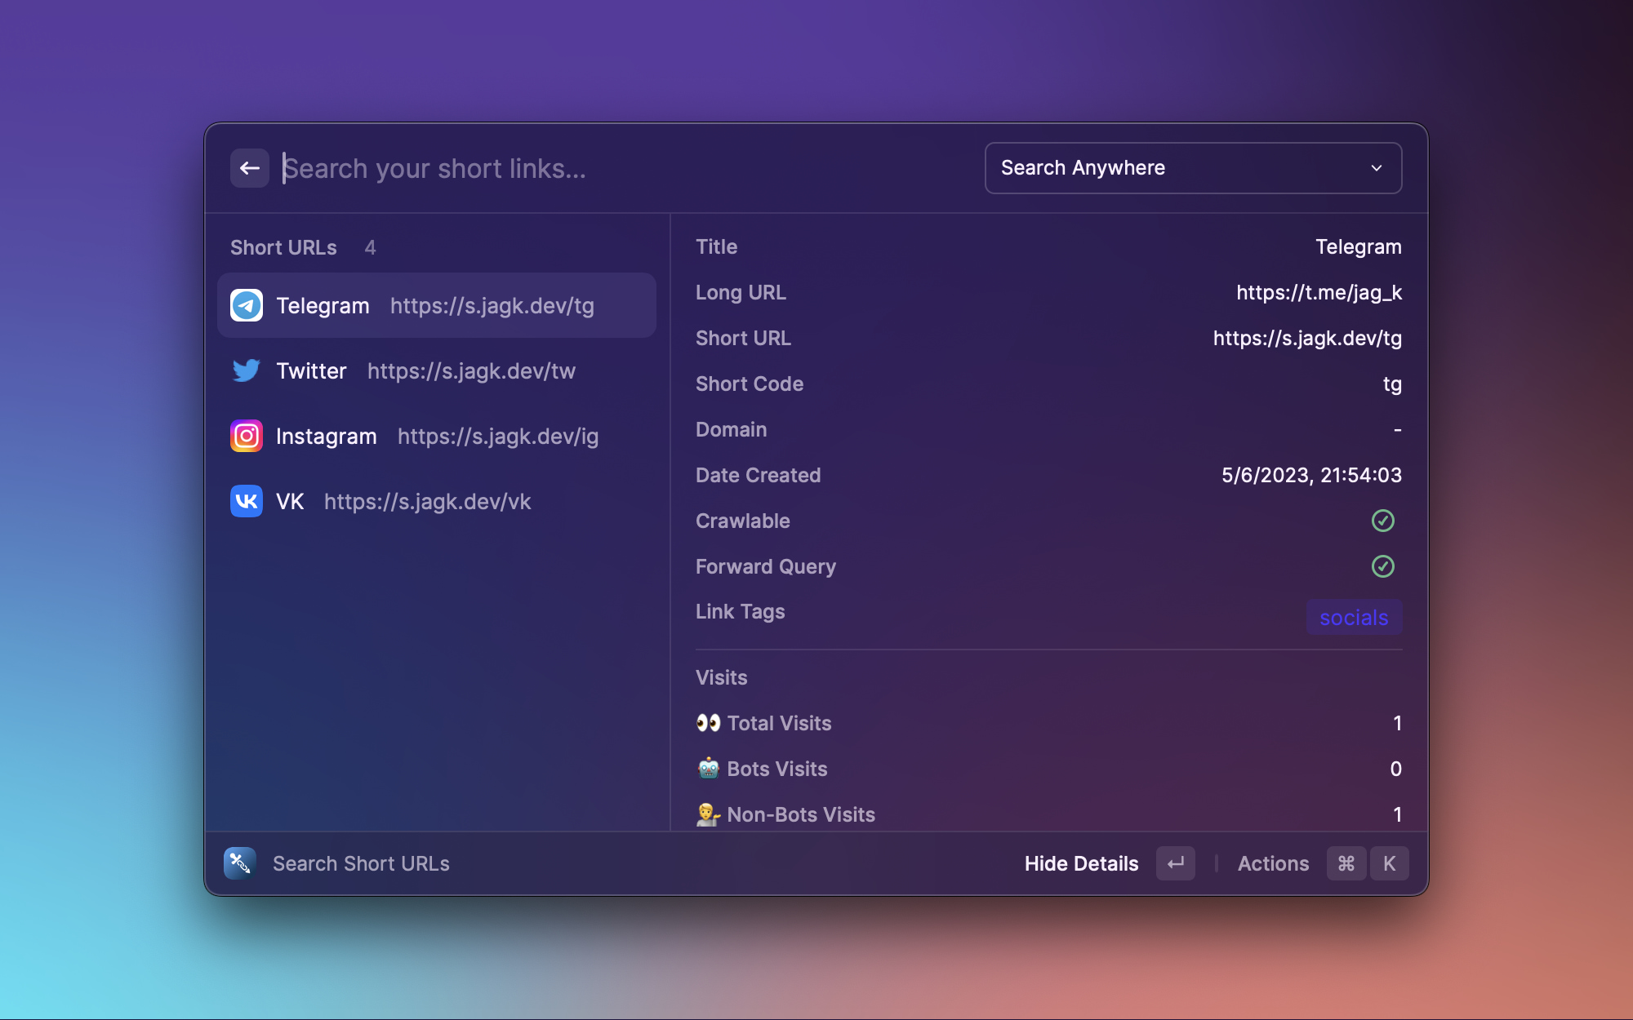This screenshot has width=1633, height=1020.
Task: Open the Actions menu
Action: (x=1273, y=863)
